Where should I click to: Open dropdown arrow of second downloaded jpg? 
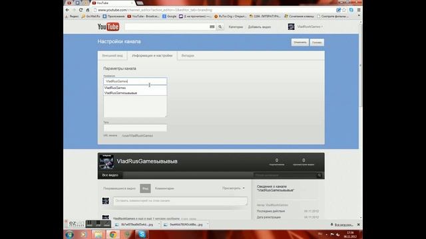click(x=208, y=224)
